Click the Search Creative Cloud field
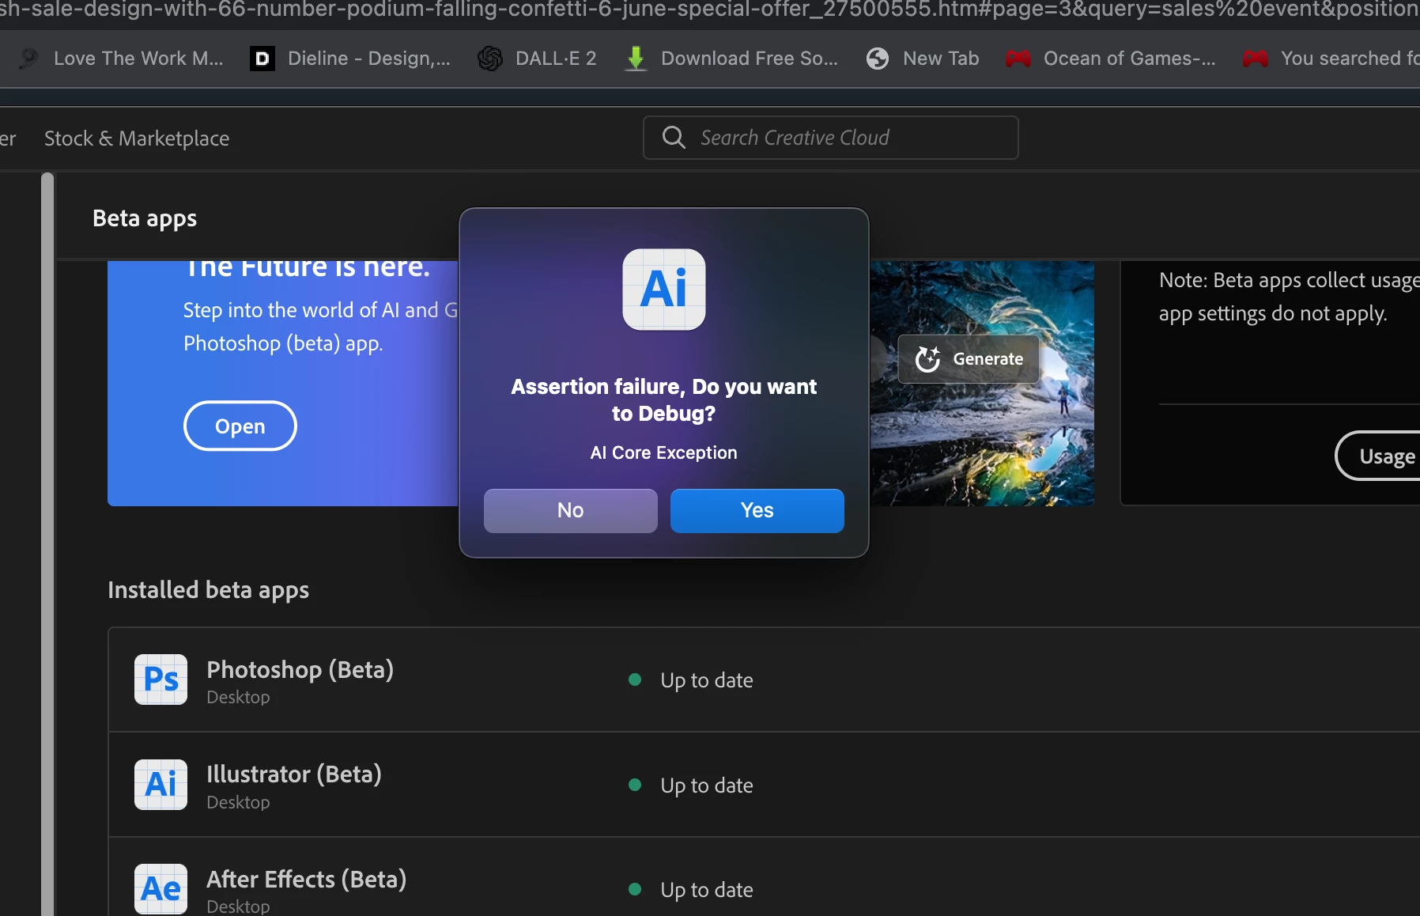1420x916 pixels. pos(831,138)
